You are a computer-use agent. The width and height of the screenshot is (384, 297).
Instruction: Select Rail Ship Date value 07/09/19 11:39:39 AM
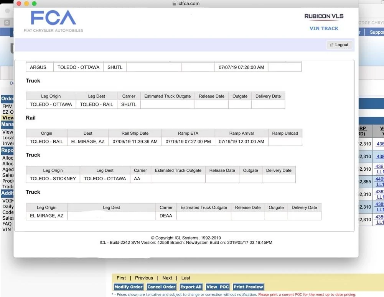point(135,141)
